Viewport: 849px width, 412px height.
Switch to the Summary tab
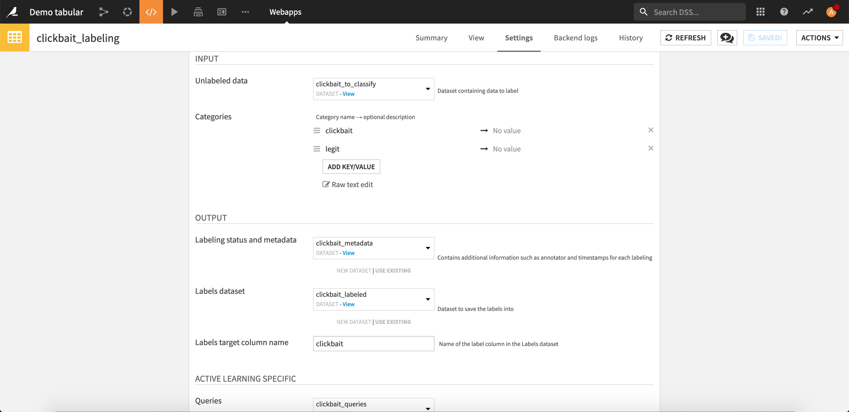(431, 37)
